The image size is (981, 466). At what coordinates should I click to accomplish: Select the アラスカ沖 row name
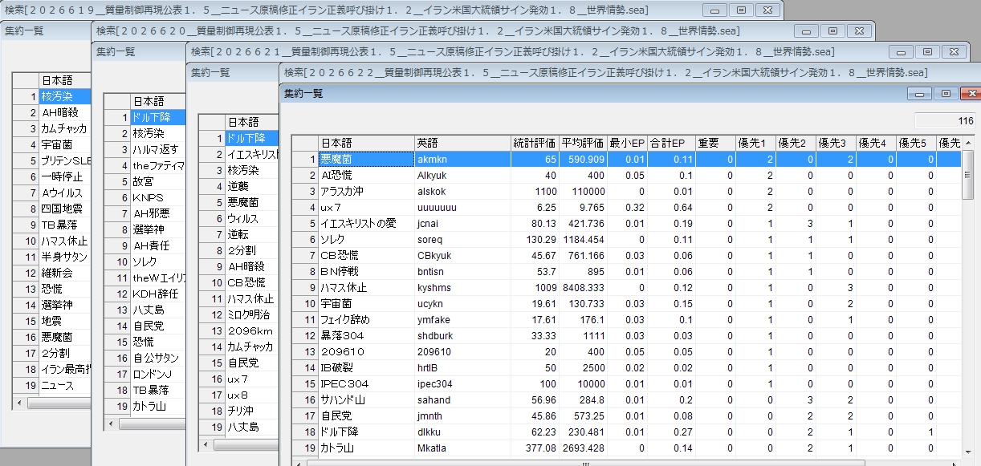coord(366,191)
